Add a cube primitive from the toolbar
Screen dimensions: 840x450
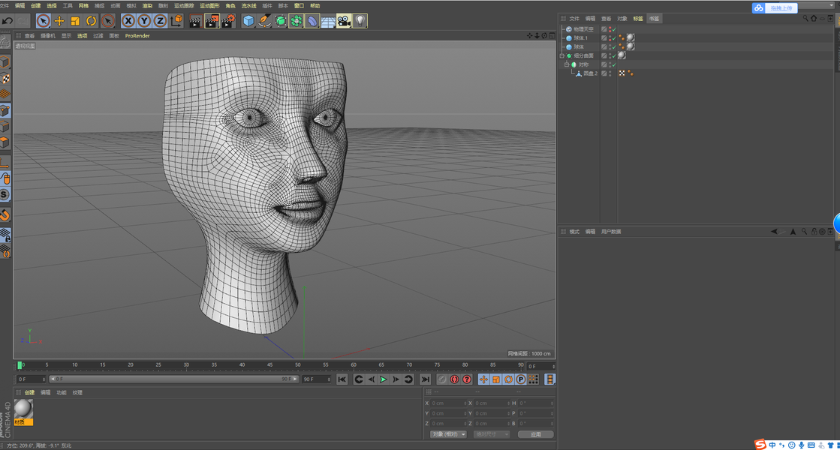pyautogui.click(x=248, y=21)
